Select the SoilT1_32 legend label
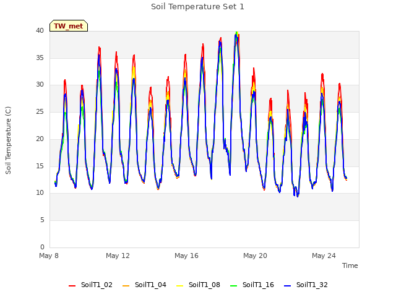This screenshot has height=297, width=396. pyautogui.click(x=312, y=285)
